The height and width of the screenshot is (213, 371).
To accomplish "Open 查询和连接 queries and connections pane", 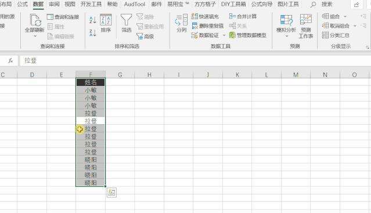I will coord(63,17).
